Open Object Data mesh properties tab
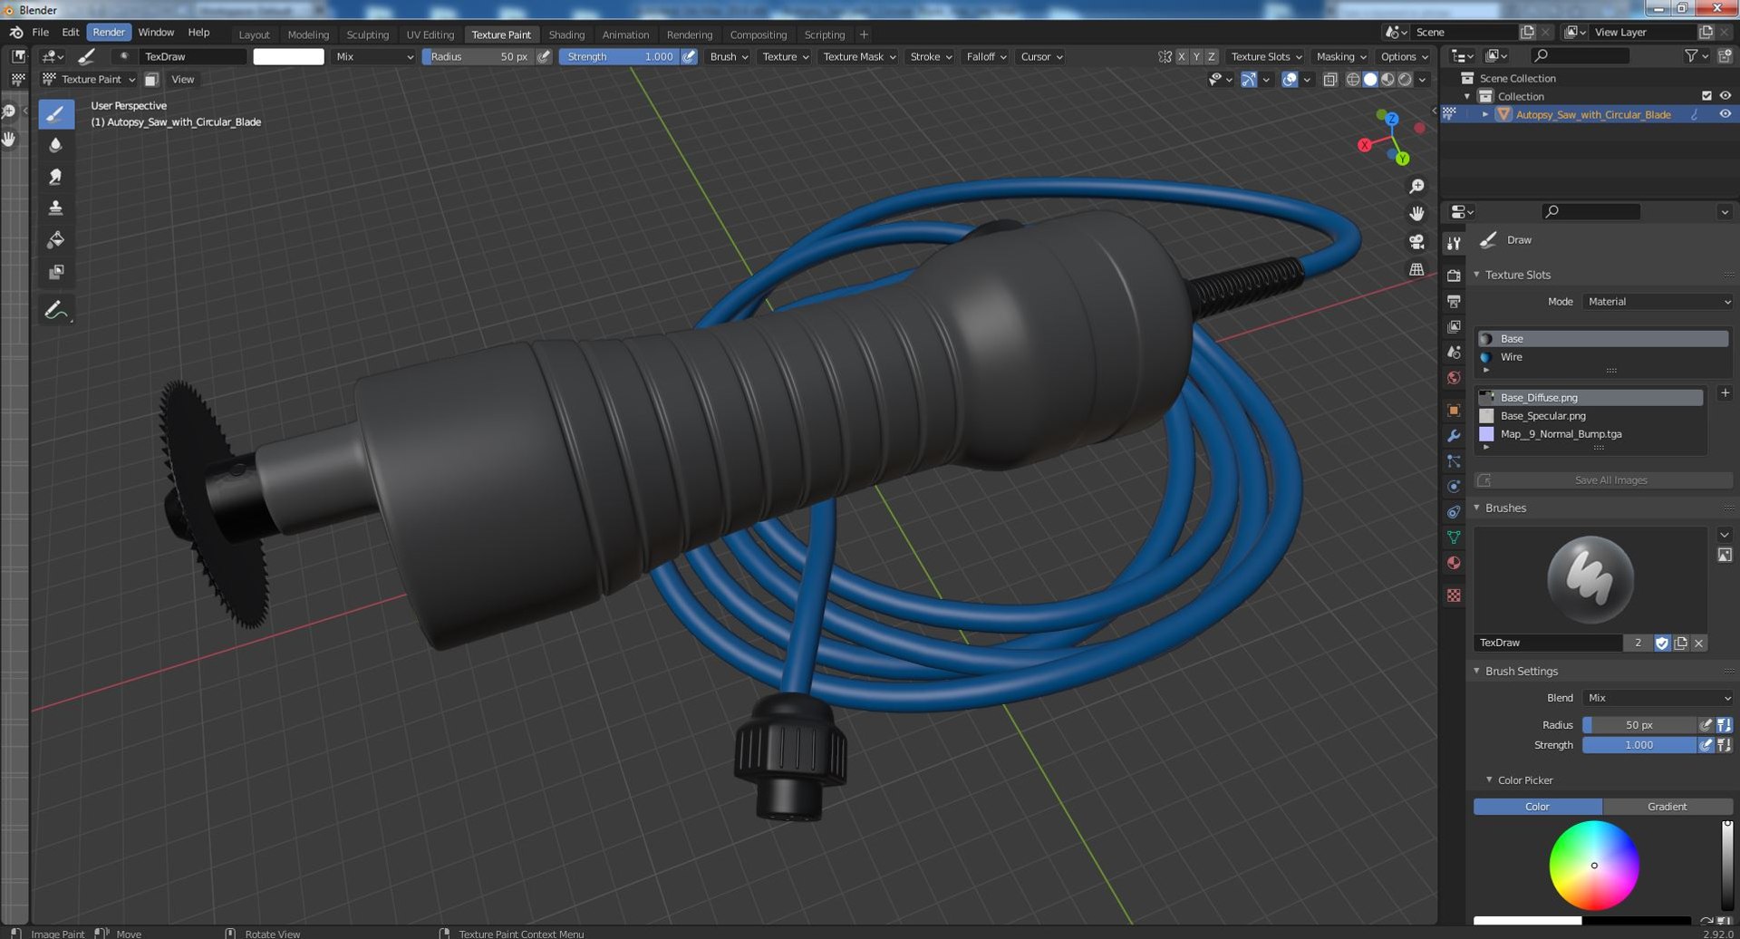 tap(1454, 537)
